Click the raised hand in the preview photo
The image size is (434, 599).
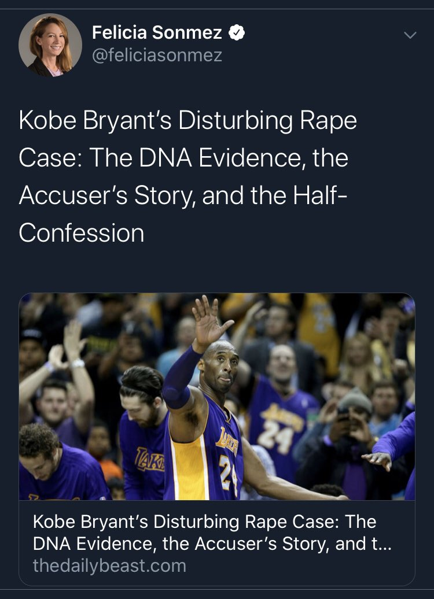(209, 321)
